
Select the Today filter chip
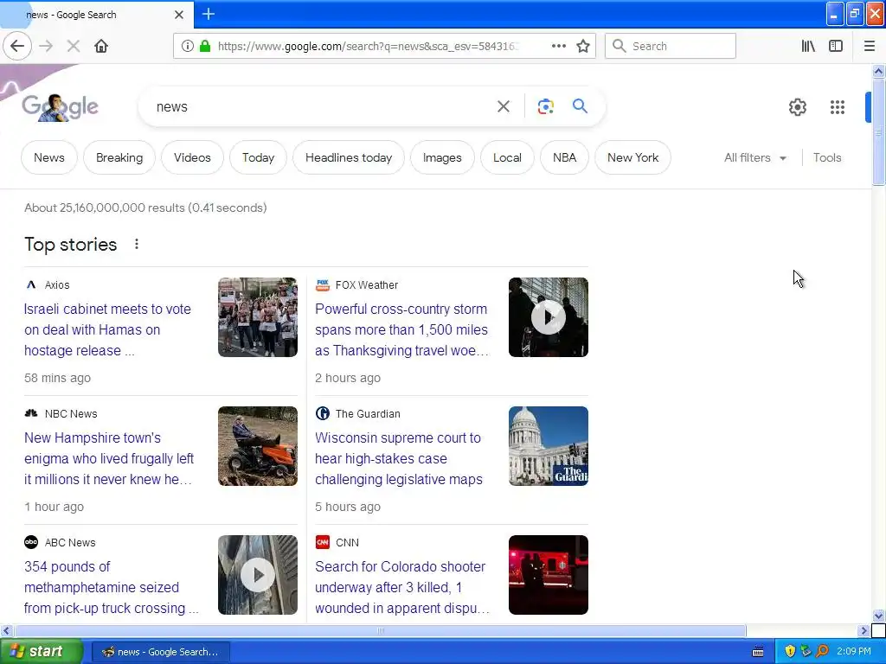[258, 157]
